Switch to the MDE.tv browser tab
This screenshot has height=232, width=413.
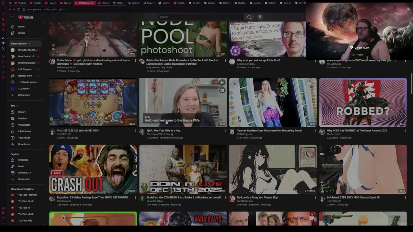click(x=119, y=3)
